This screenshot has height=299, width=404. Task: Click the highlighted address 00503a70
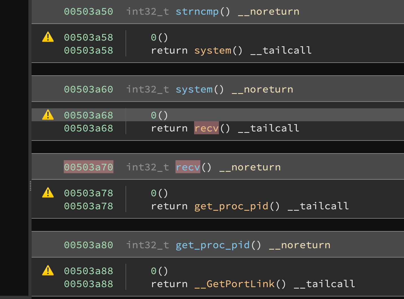tap(88, 167)
